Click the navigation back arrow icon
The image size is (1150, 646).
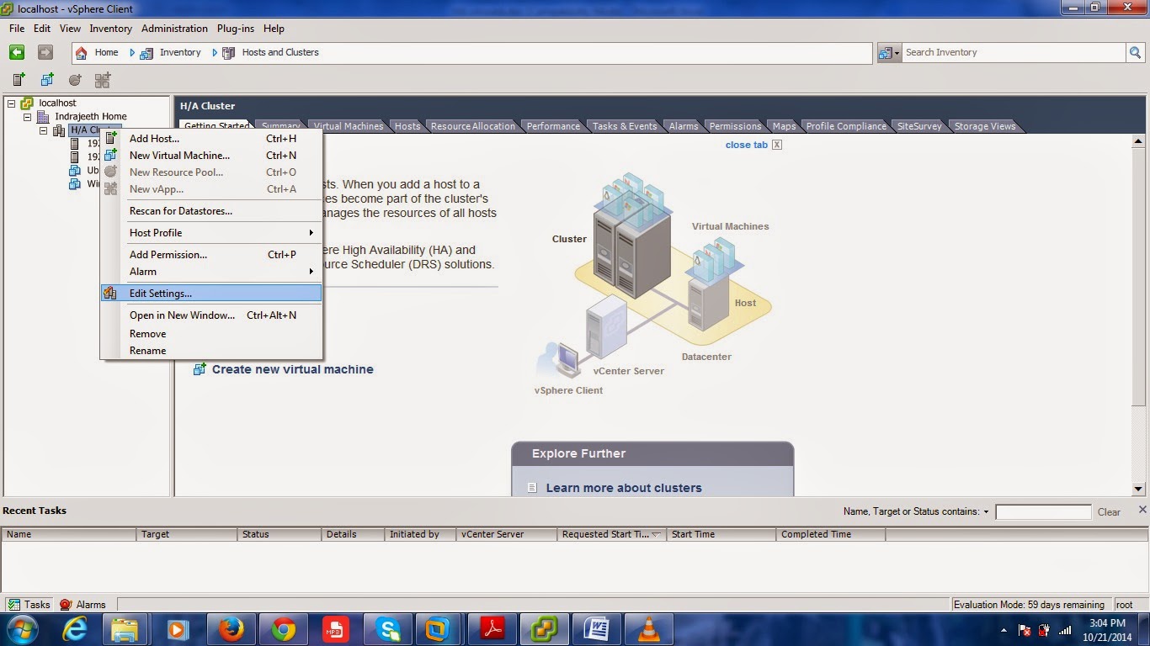click(16, 52)
